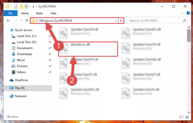This screenshot has height=123, width=193.
Task: Go back with the Back arrow
Action: pos(8,21)
